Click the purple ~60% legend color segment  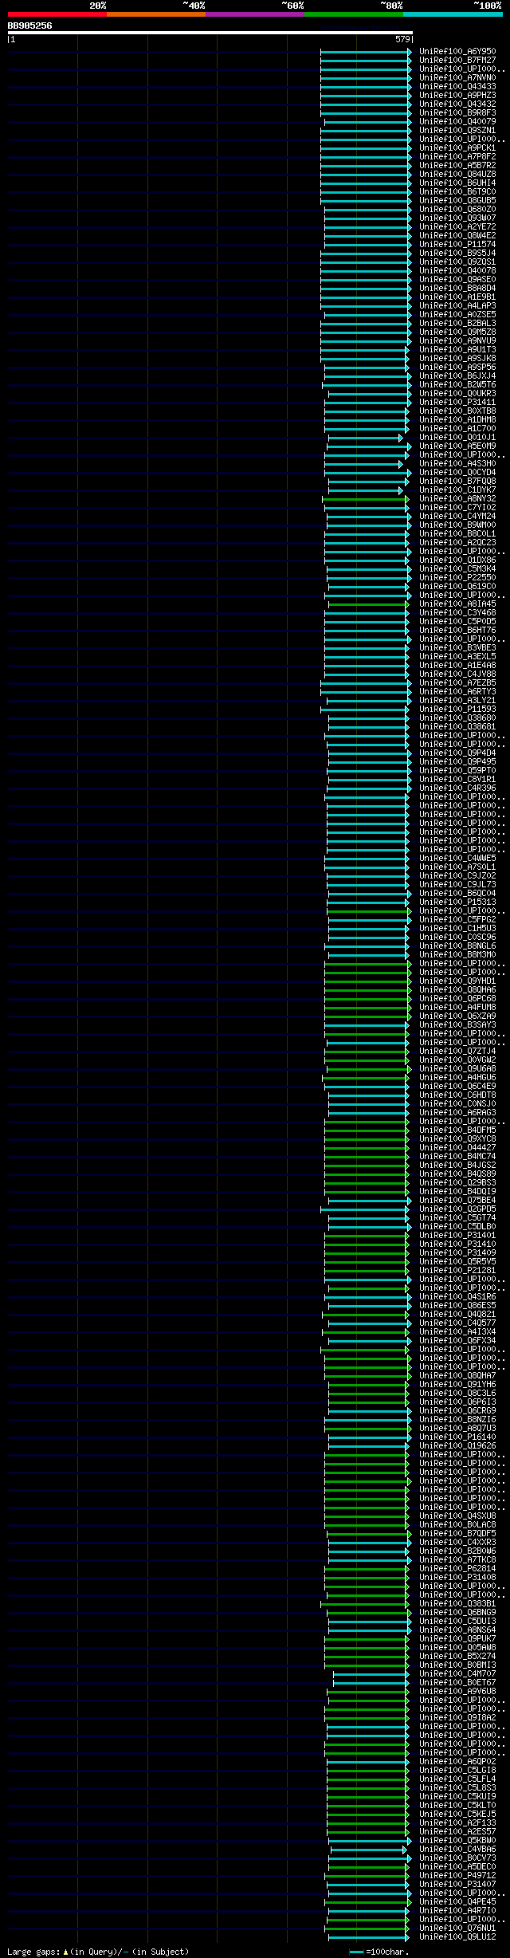254,14
